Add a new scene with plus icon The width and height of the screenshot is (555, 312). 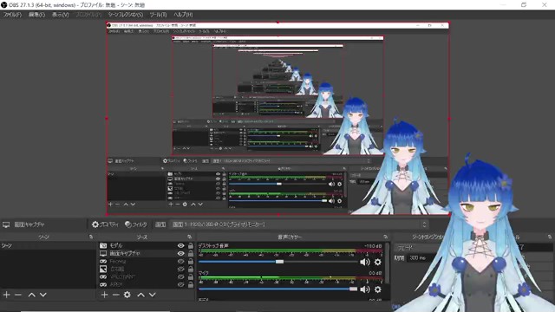point(6,295)
